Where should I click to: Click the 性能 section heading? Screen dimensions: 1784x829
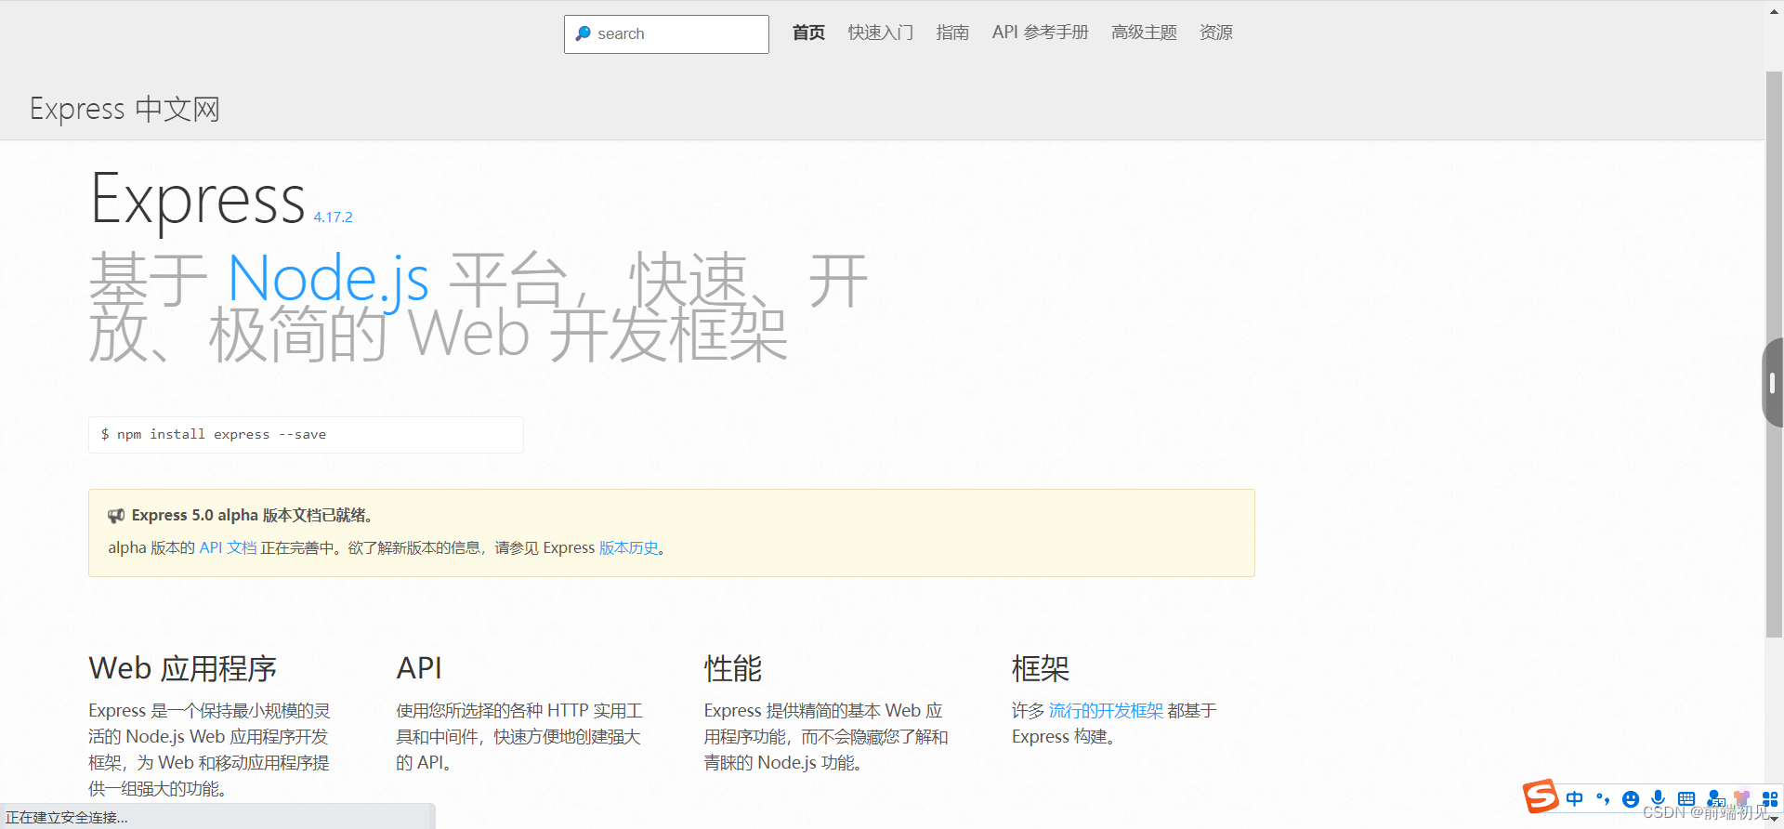pyautogui.click(x=732, y=668)
